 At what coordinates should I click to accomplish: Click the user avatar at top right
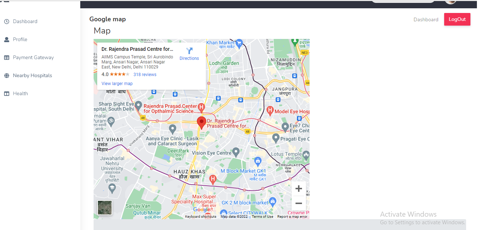pos(451,1)
